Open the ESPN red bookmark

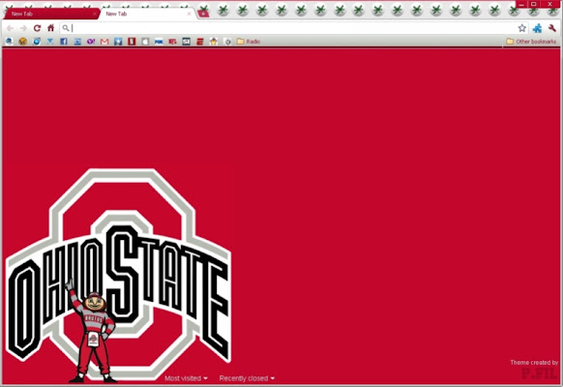[200, 42]
